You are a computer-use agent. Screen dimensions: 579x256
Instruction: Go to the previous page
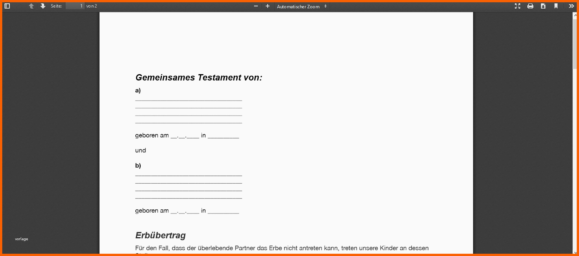pyautogui.click(x=31, y=6)
